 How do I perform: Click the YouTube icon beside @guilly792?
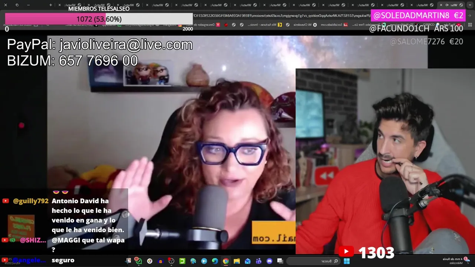tap(6, 201)
